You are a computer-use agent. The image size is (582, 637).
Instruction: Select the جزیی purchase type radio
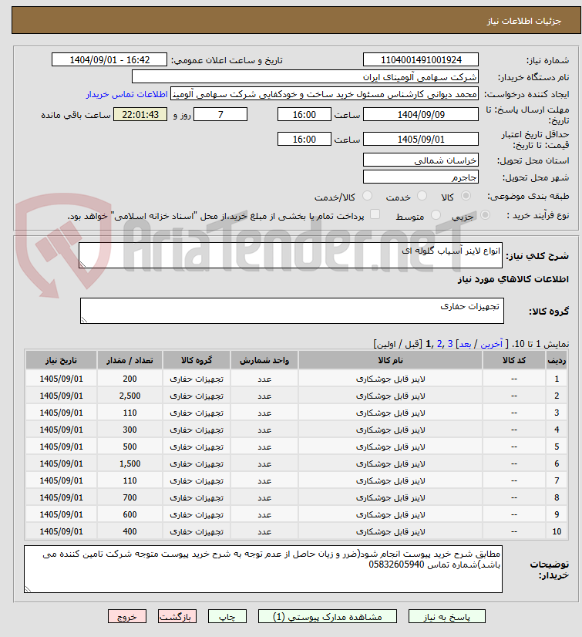[485, 215]
